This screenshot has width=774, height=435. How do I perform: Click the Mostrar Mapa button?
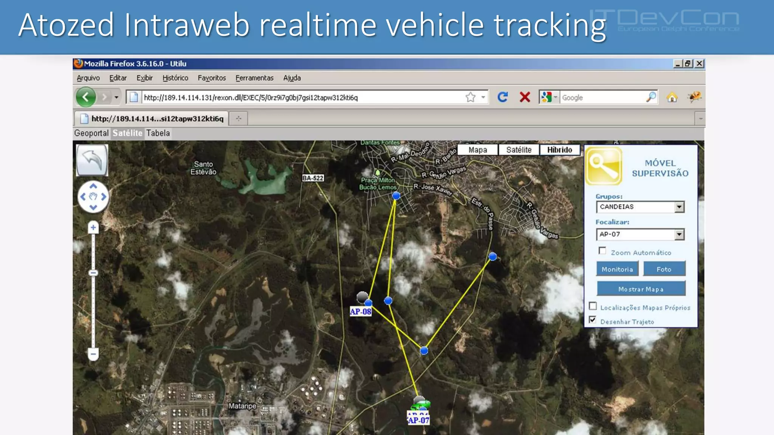(x=641, y=289)
